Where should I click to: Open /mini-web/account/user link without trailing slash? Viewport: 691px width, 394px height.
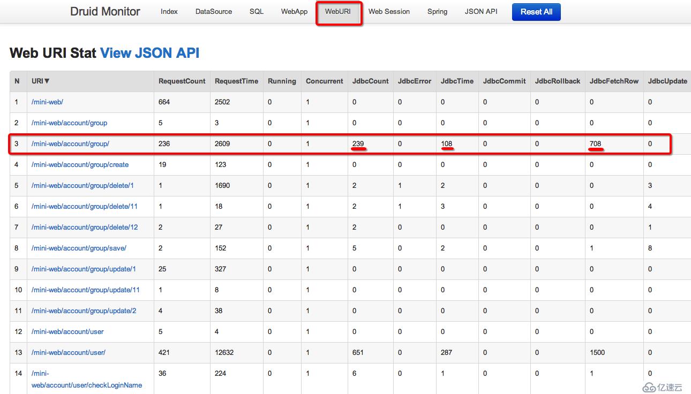(67, 331)
